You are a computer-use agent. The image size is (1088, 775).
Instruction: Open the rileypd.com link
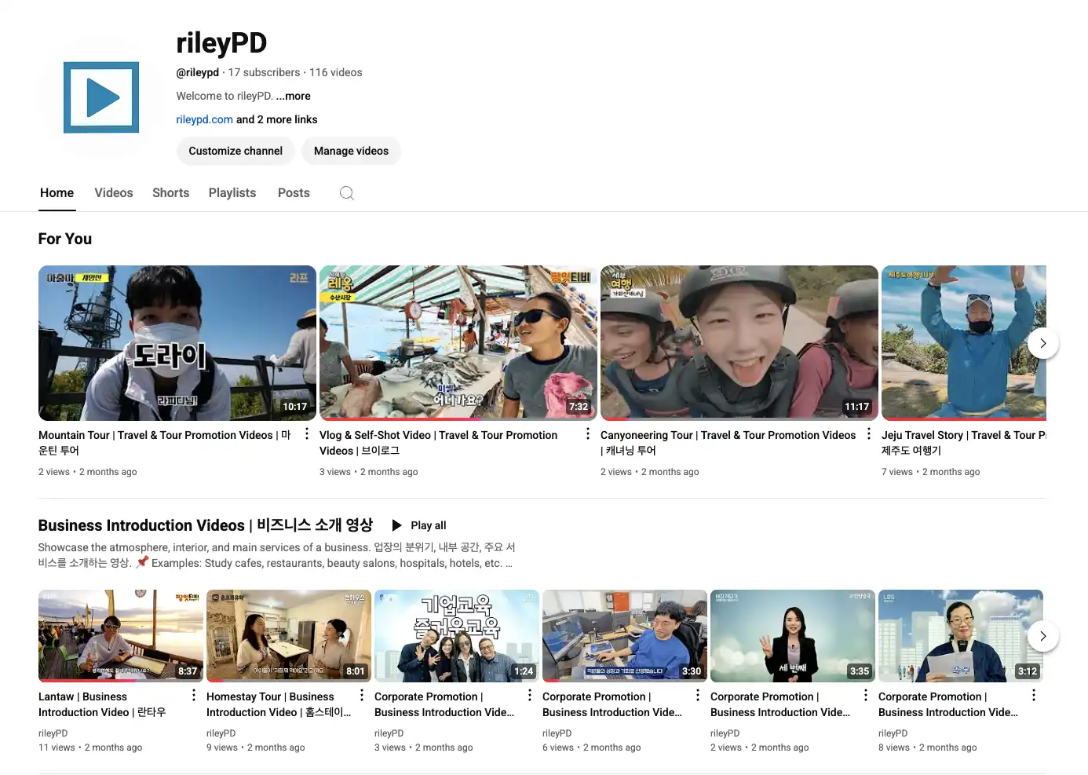(x=204, y=119)
